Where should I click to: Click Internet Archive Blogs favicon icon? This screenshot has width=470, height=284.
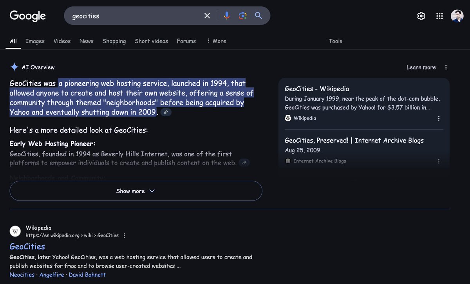288,161
